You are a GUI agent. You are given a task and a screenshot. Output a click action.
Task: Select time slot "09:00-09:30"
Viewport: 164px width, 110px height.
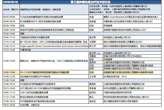[x=9, y=21]
